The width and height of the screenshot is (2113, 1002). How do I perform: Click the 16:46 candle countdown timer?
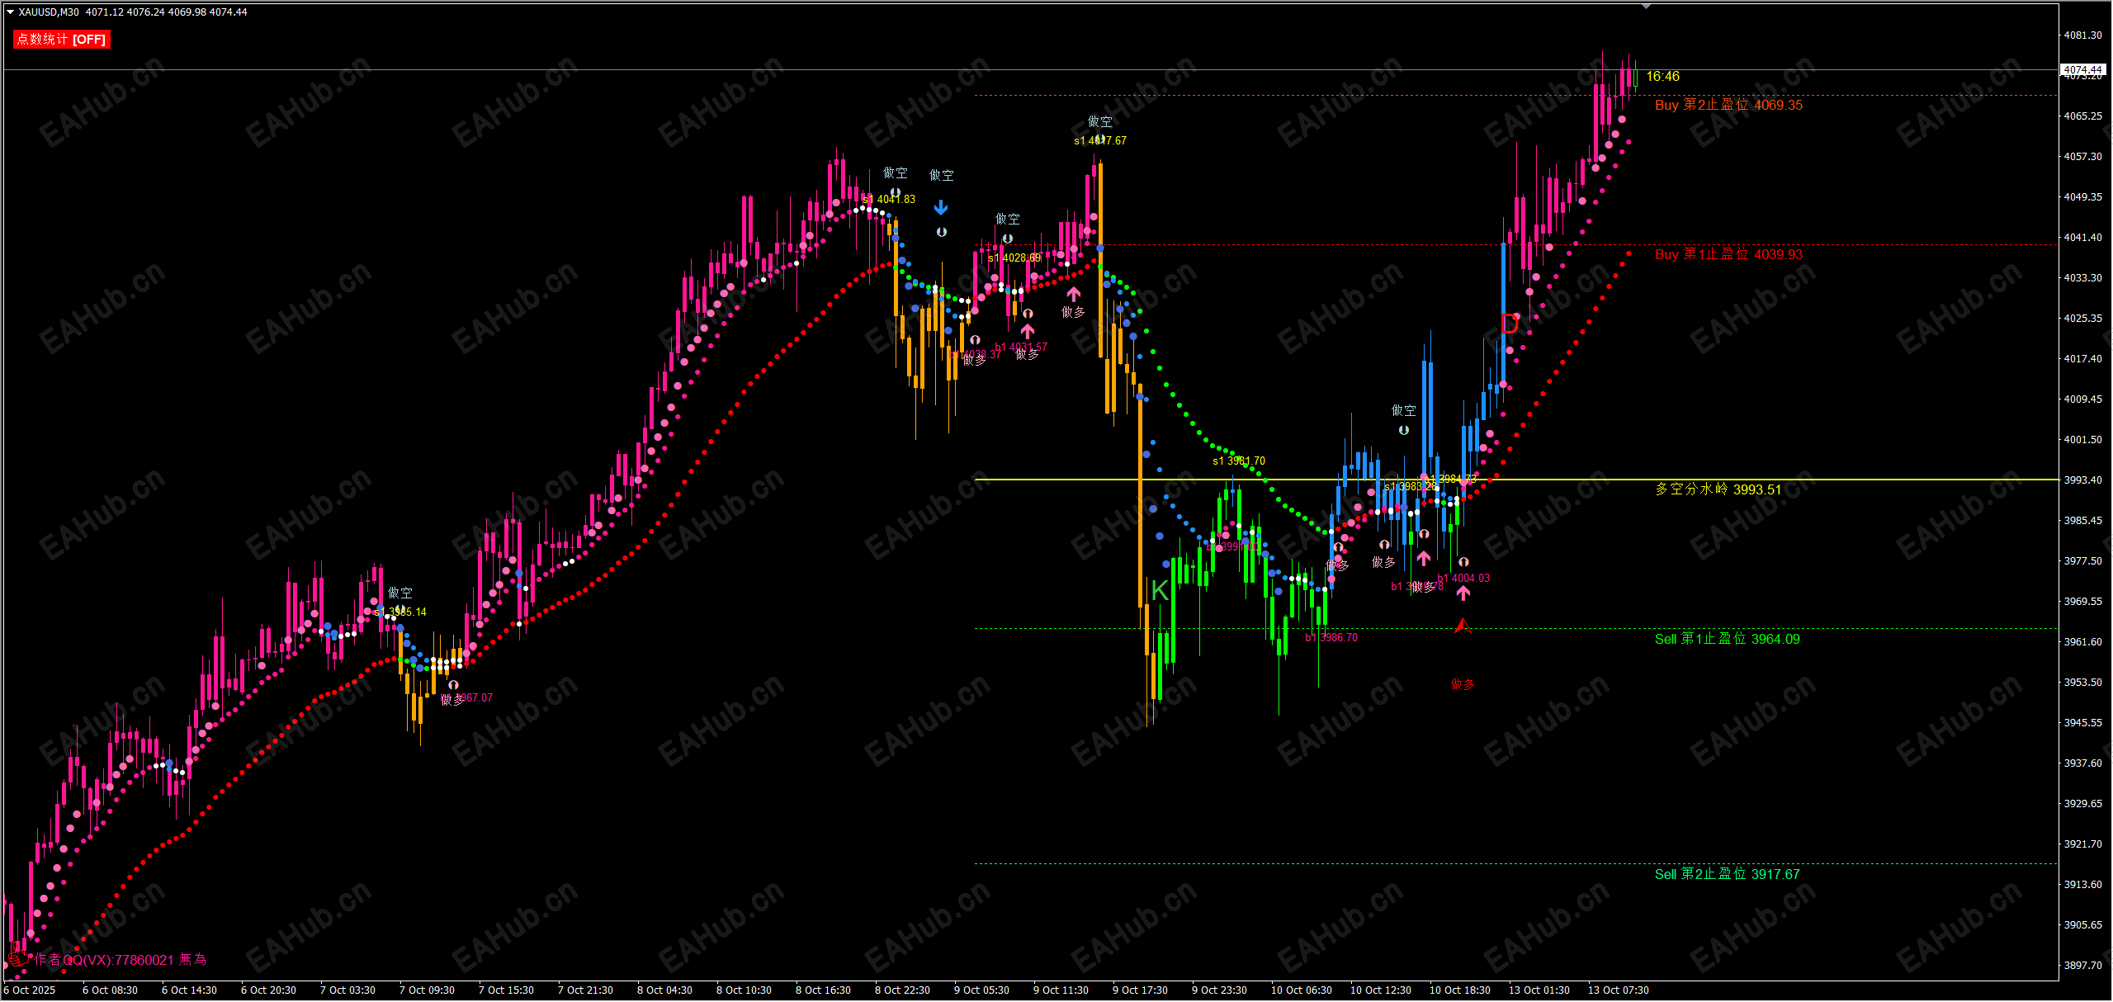(x=1662, y=77)
